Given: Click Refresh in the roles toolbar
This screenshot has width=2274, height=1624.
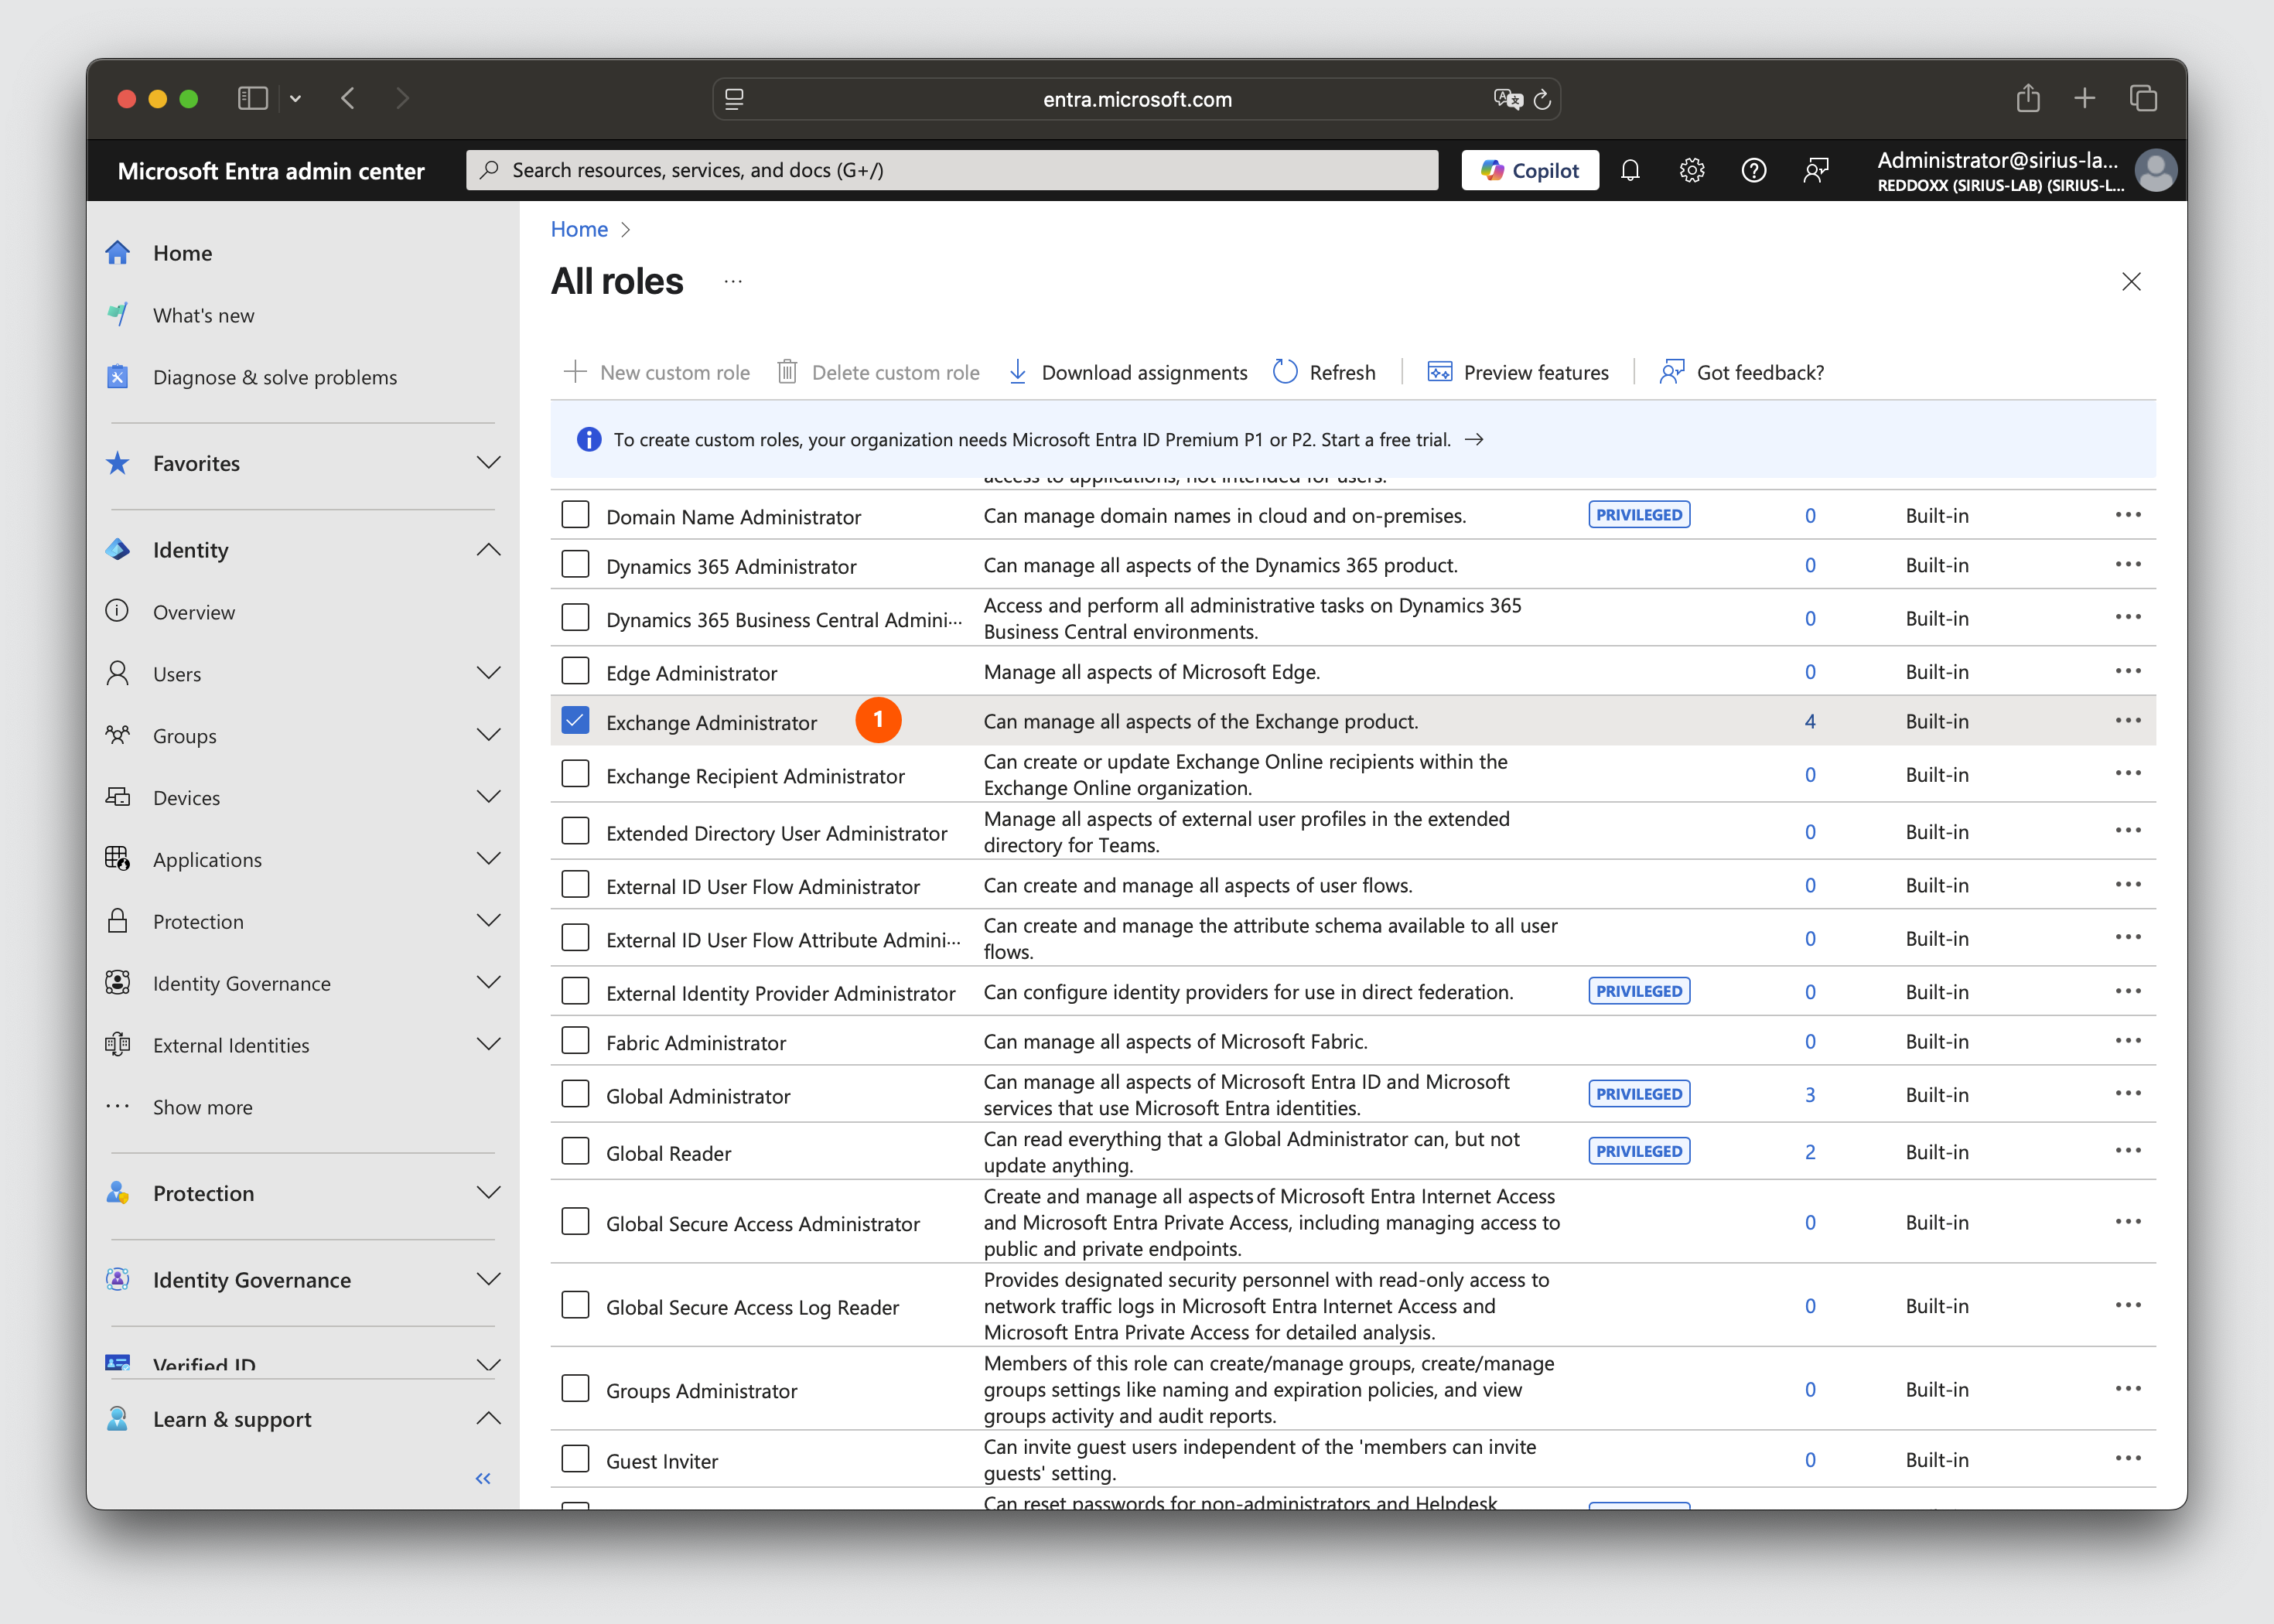Looking at the screenshot, I should [1324, 372].
